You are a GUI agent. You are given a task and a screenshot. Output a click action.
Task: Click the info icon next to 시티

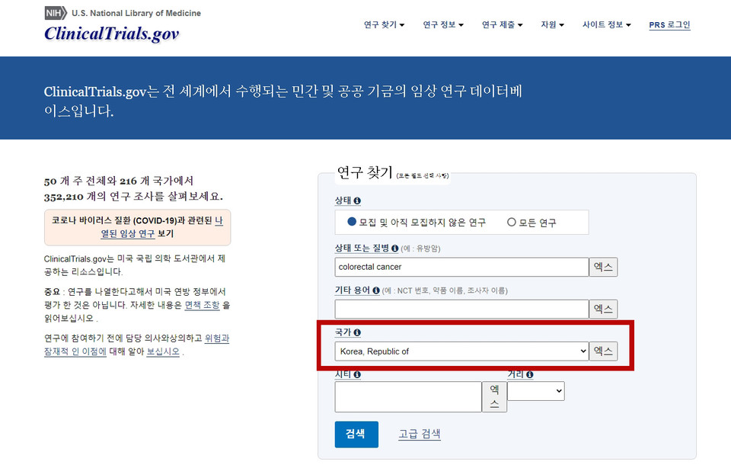pos(357,374)
